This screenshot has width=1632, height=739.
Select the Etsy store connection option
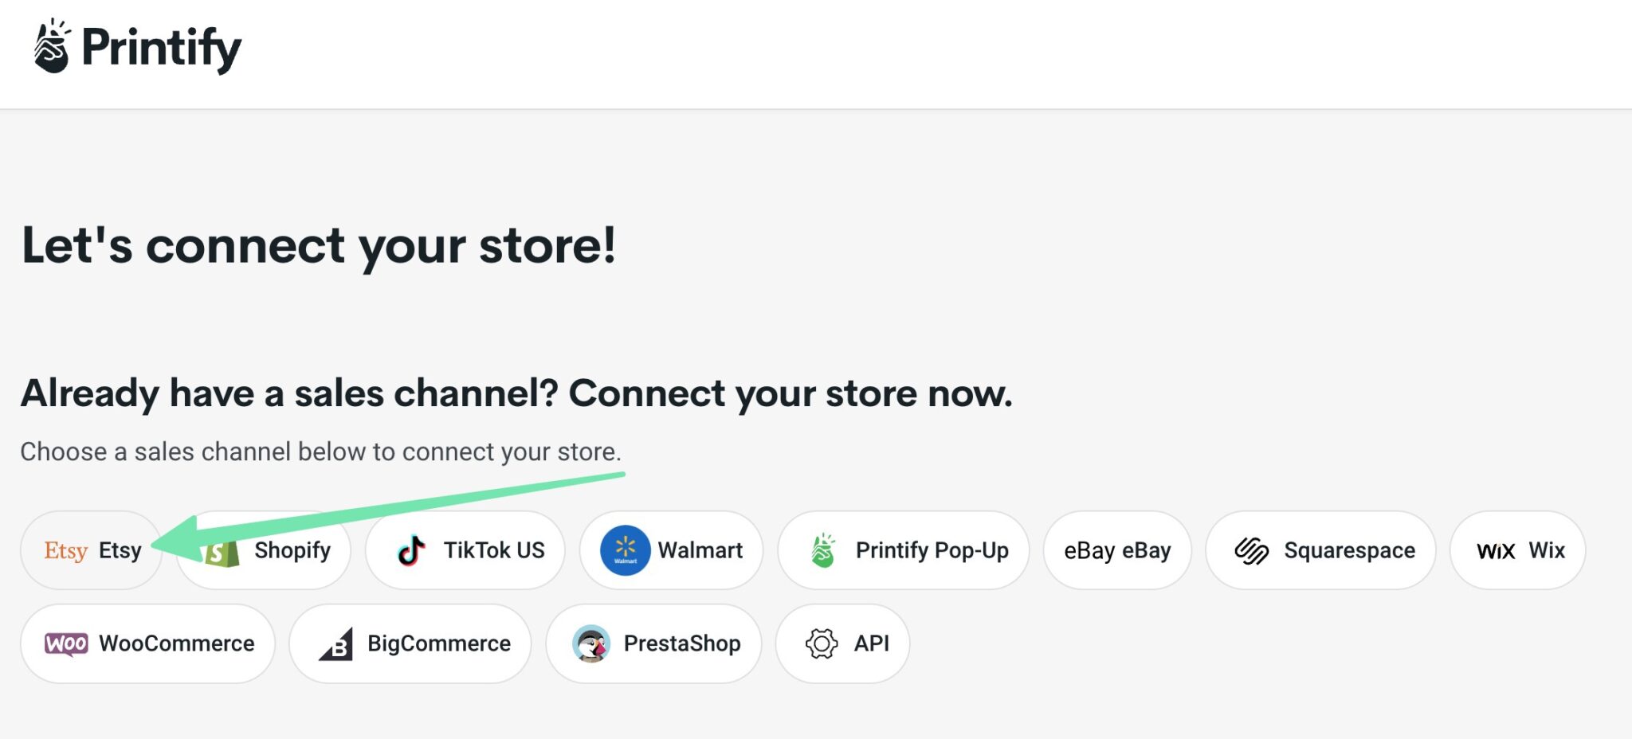click(x=90, y=550)
